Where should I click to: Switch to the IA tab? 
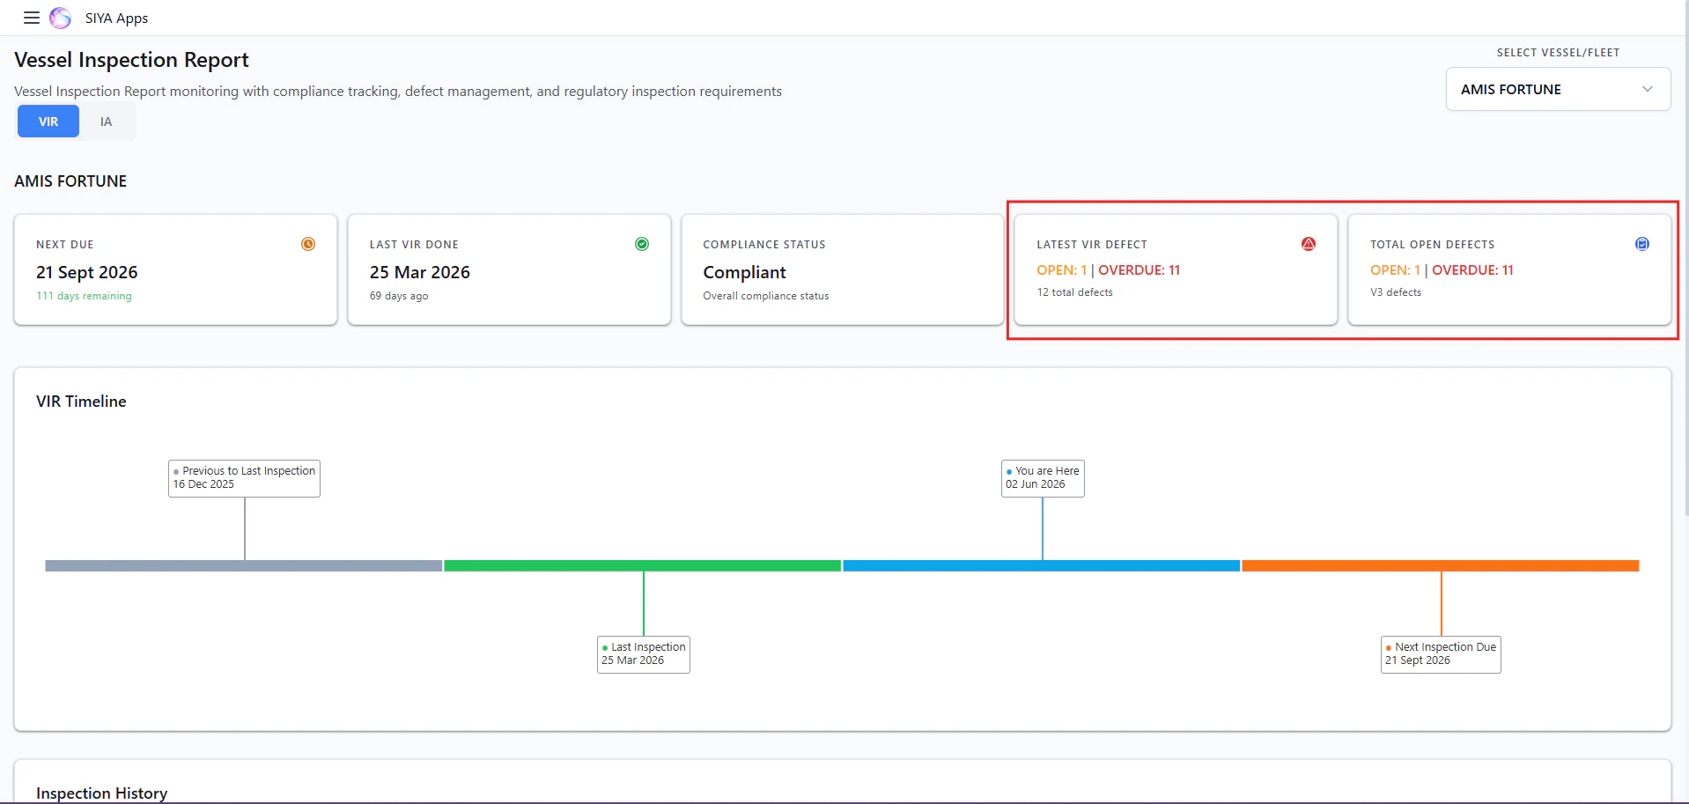tap(106, 122)
